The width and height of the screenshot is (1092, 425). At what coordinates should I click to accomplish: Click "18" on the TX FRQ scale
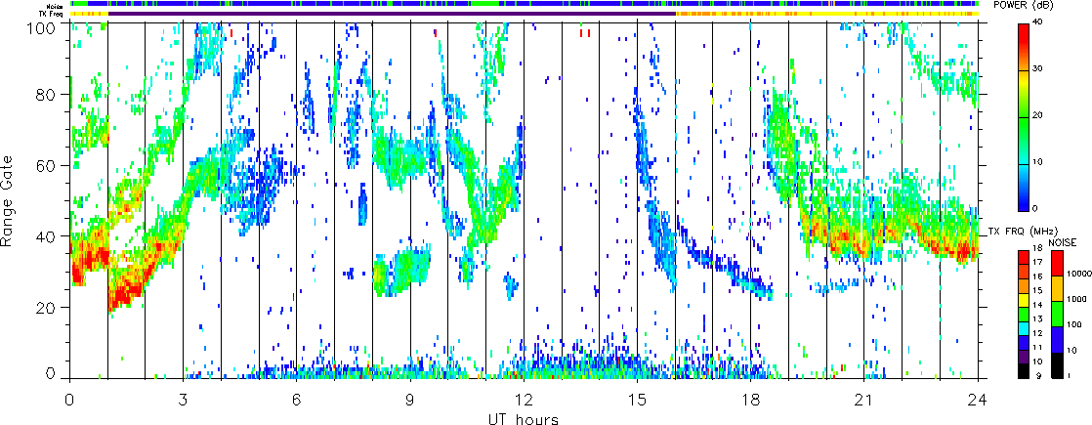[x=1037, y=248]
